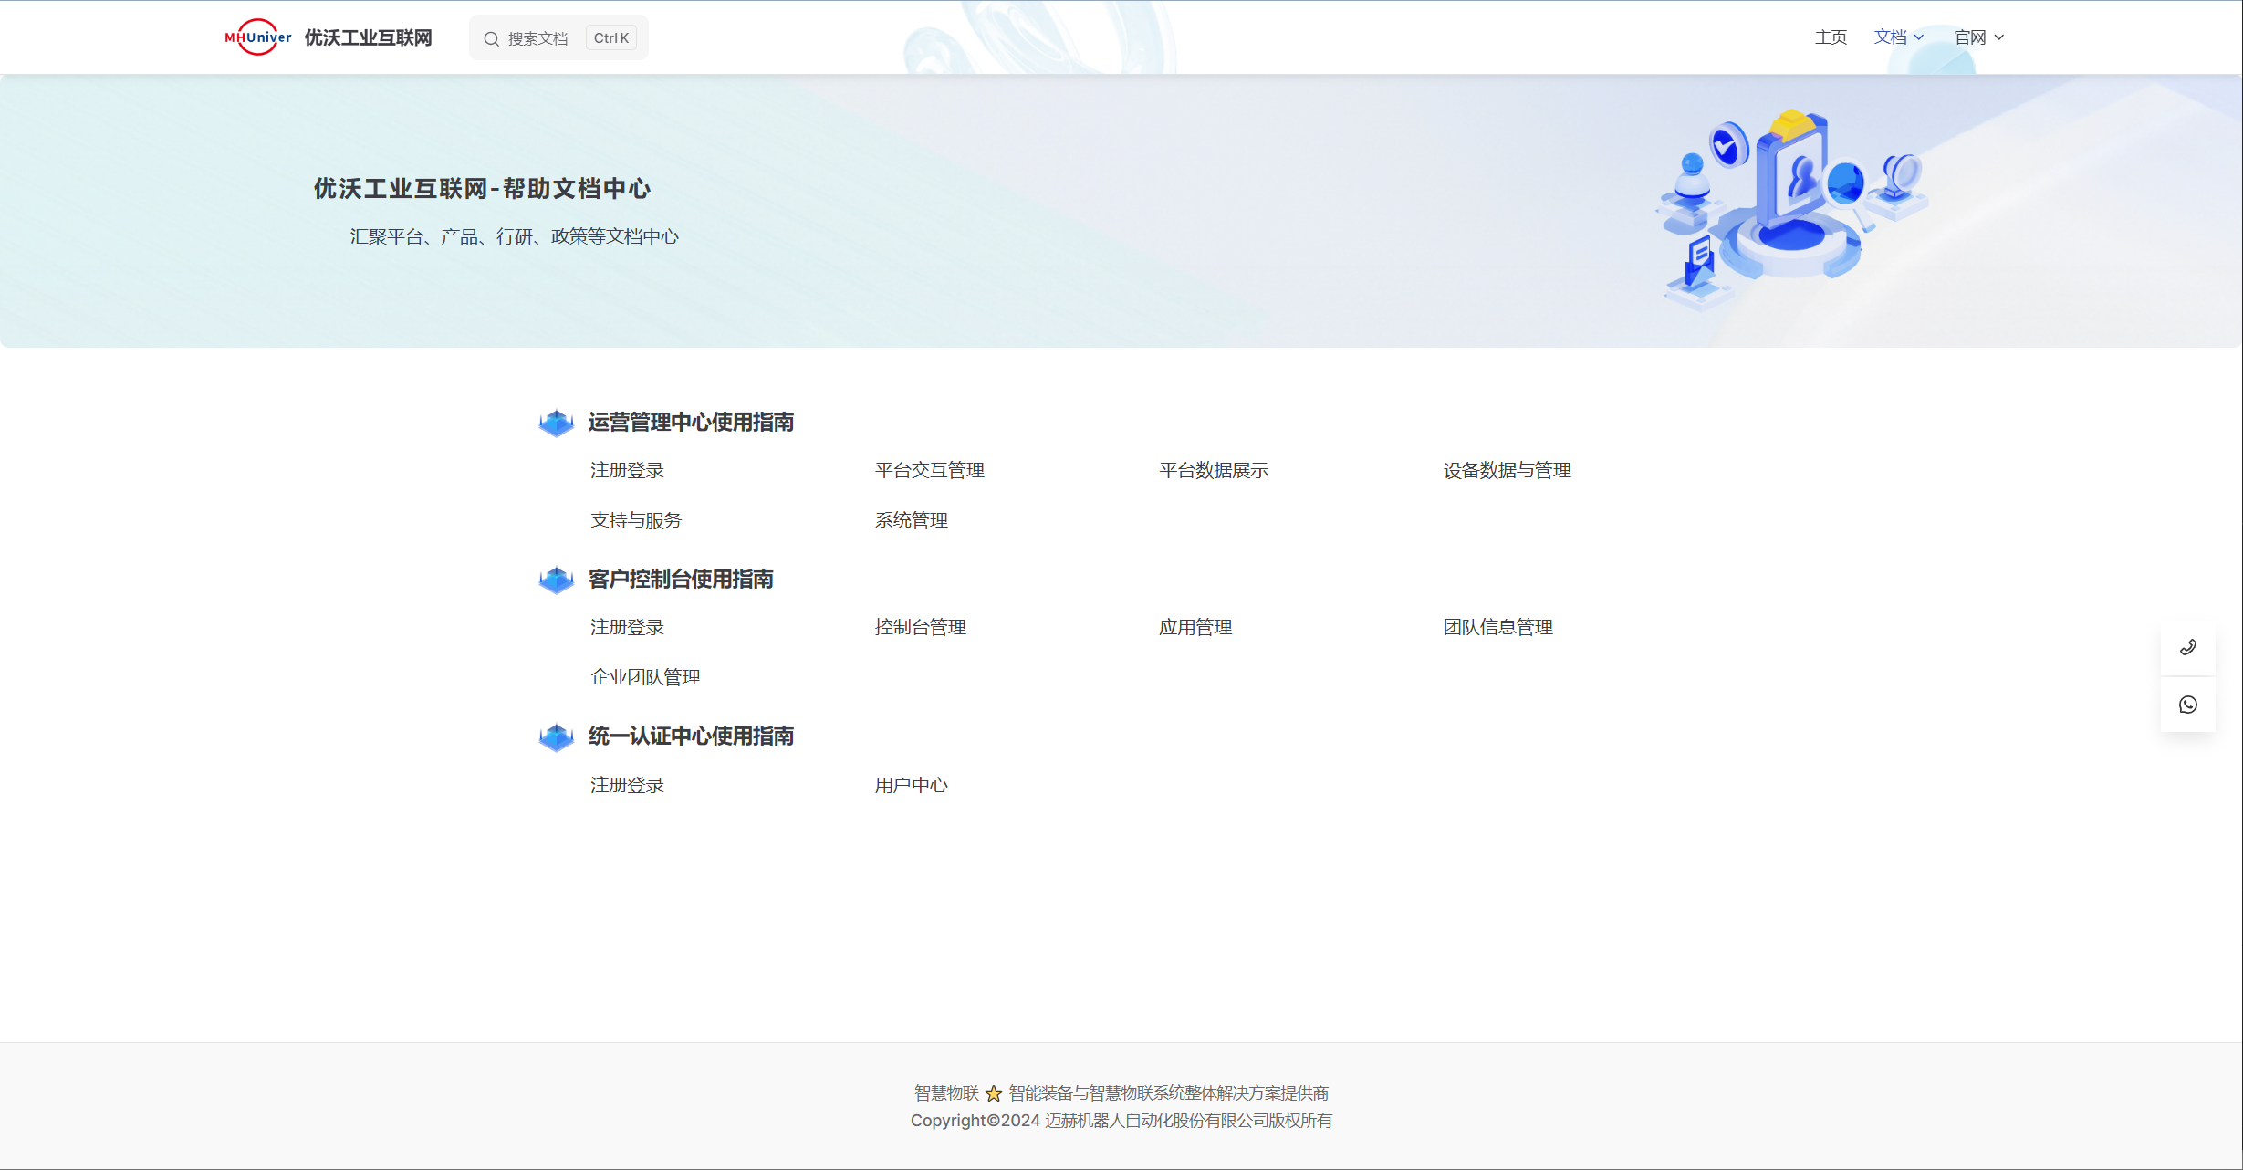
Task: Expand the 文档 dropdown menu
Action: (x=1898, y=37)
